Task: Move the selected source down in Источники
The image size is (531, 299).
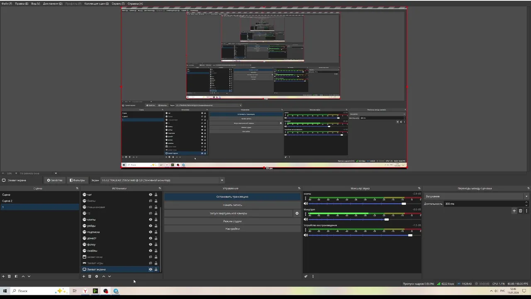Action: (110, 276)
